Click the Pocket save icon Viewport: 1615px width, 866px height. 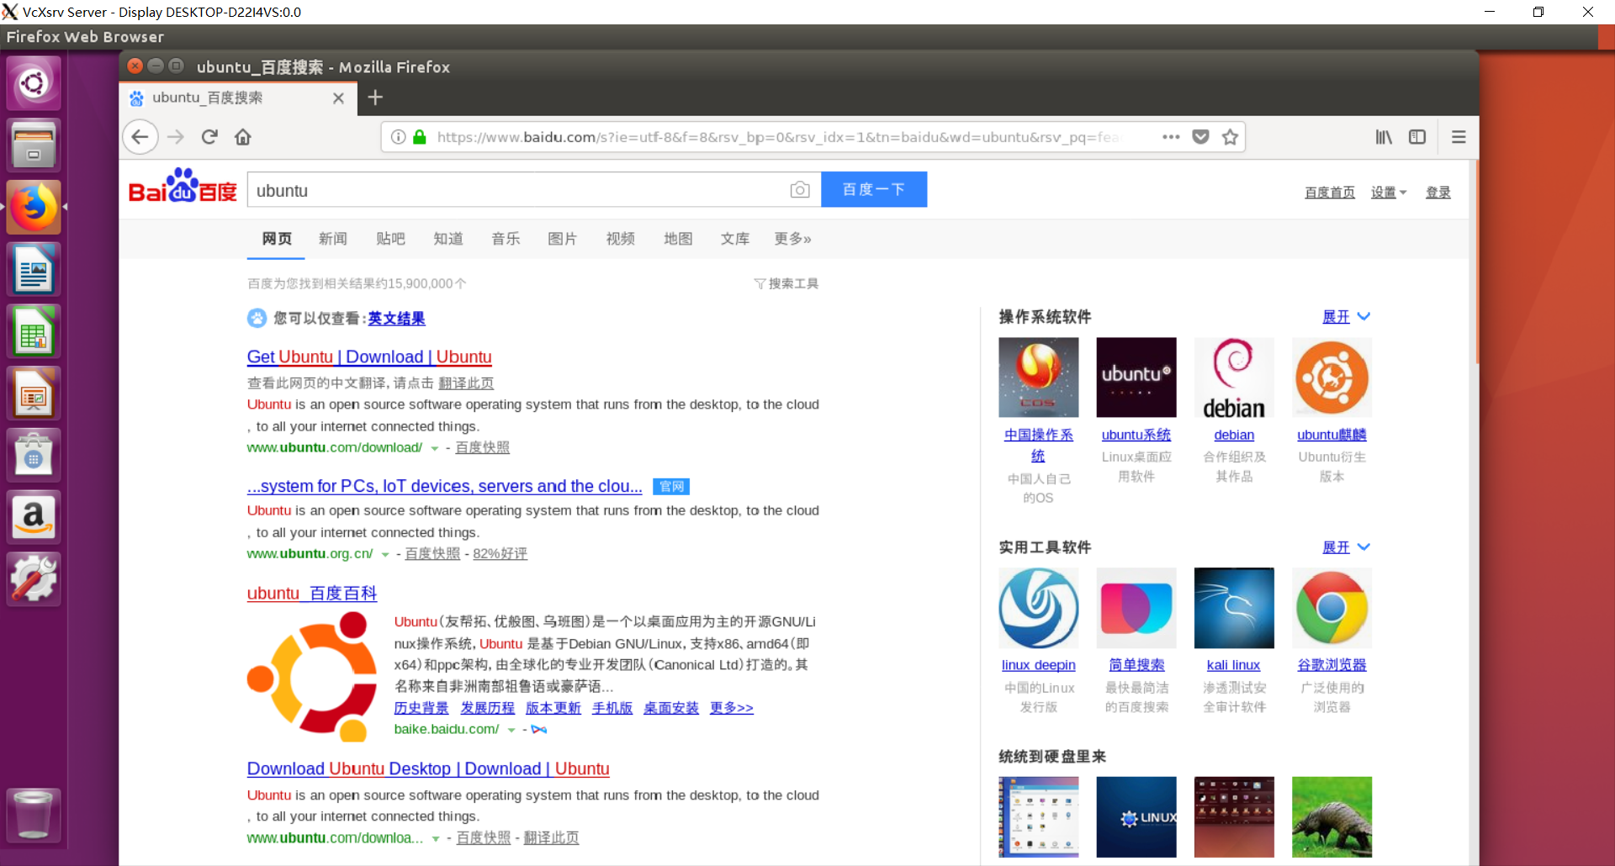(1200, 137)
